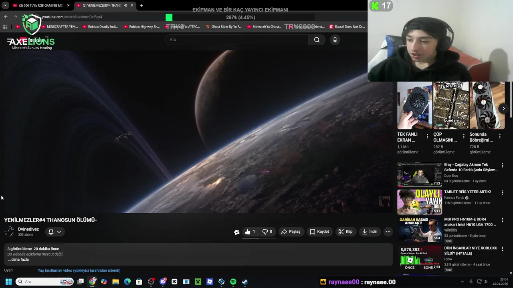Open Roblox: Highway Sh bookmark

pyautogui.click(x=141, y=27)
